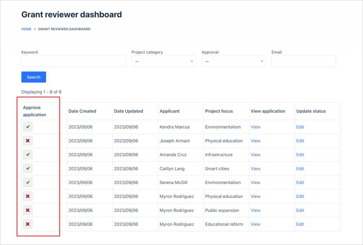Viewport: 363px width, 245px height.
Task: View the Public expansion application
Action: 256,210
